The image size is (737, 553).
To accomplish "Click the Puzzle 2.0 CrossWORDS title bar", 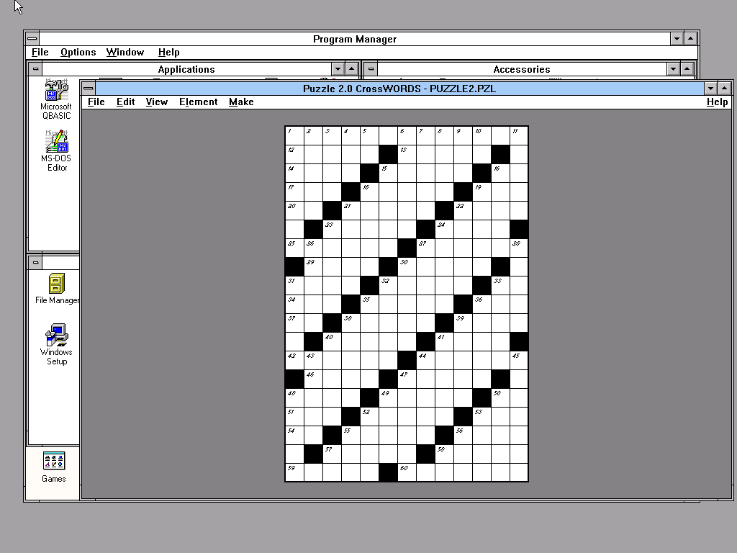I will [x=399, y=89].
